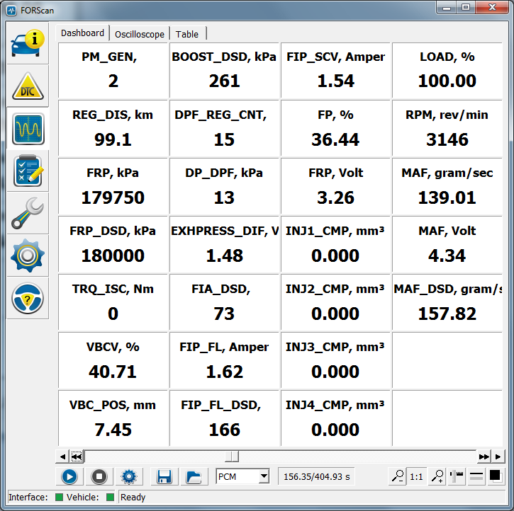Stop data logging with stop button

[x=99, y=476]
